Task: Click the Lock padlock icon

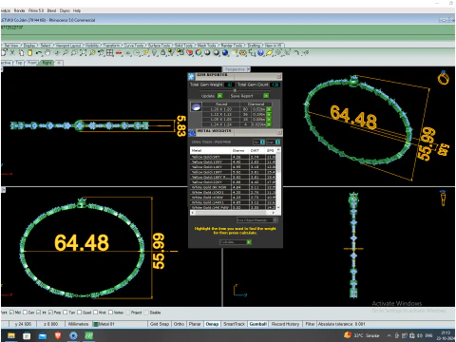Action: pos(162,53)
